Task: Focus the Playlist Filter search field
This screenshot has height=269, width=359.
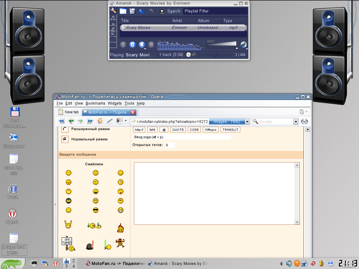Action: click(x=215, y=11)
